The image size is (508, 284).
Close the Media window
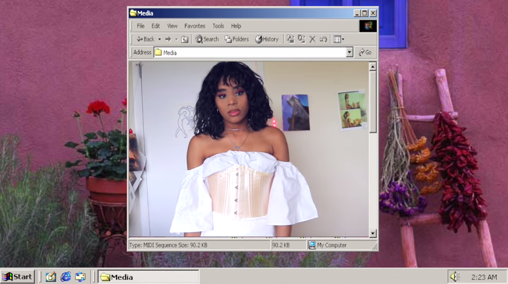(x=373, y=13)
